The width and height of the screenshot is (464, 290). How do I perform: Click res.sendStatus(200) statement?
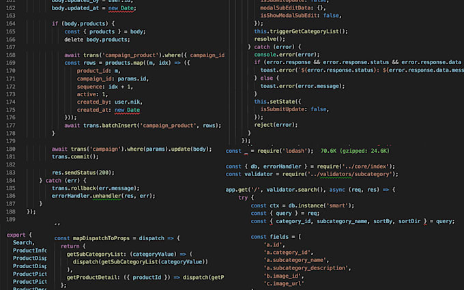83,173
